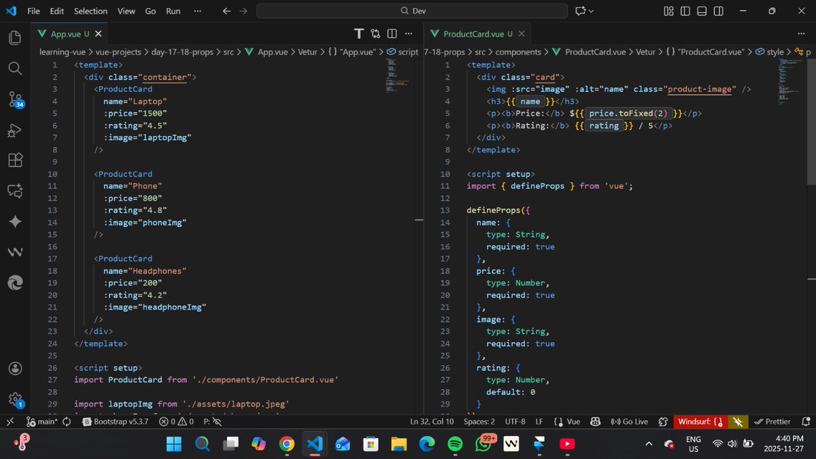Open the Windsurf W icon in activity bar
This screenshot has width=816, height=459.
click(14, 252)
